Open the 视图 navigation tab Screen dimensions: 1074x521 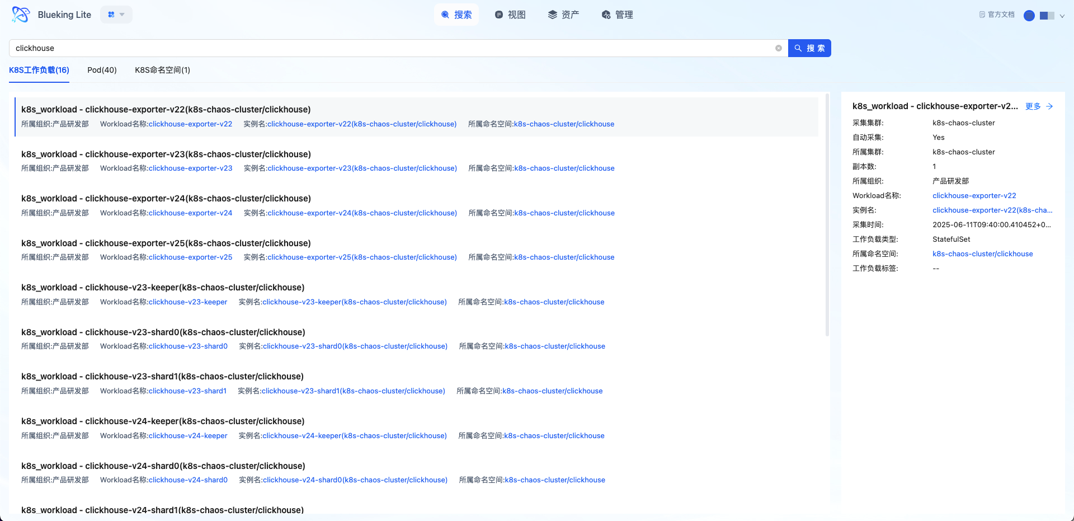510,15
